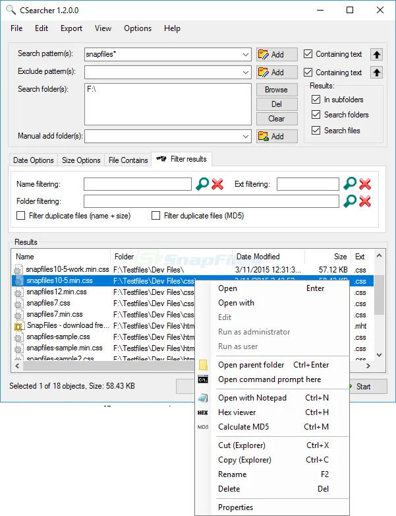Choose Open with from context menu
The width and height of the screenshot is (396, 516).
coord(272,303)
